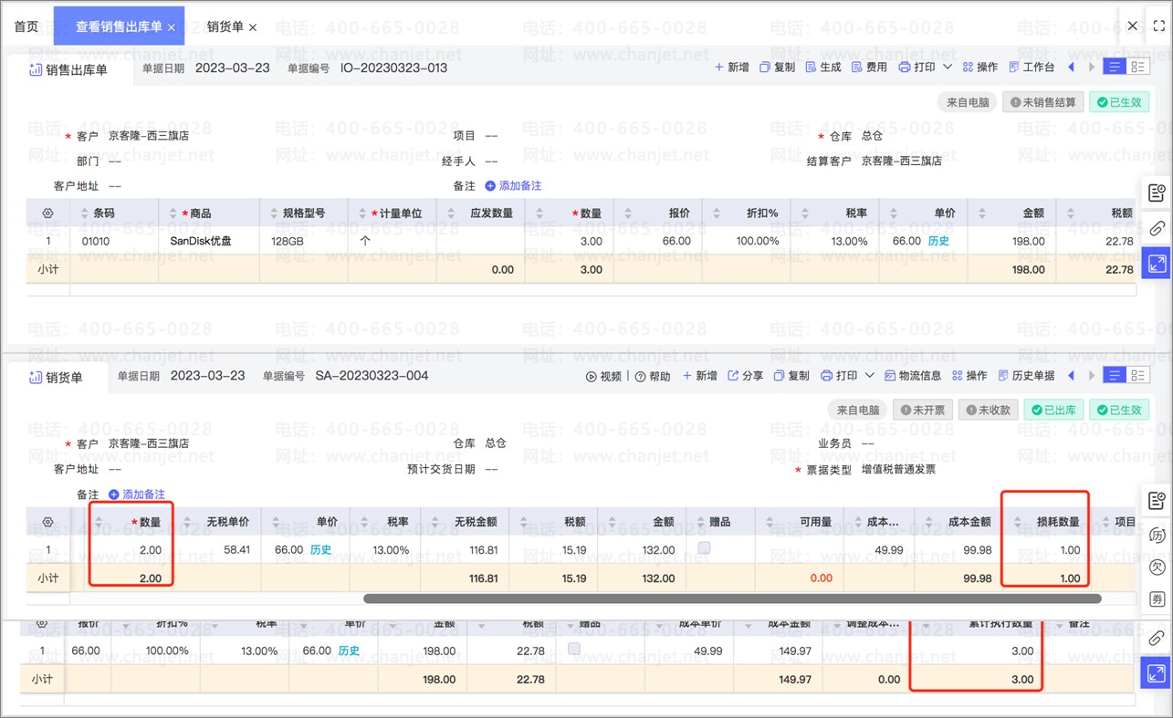This screenshot has width=1173, height=718.
Task: Click the 欠 sidebar icon
Action: click(1157, 567)
